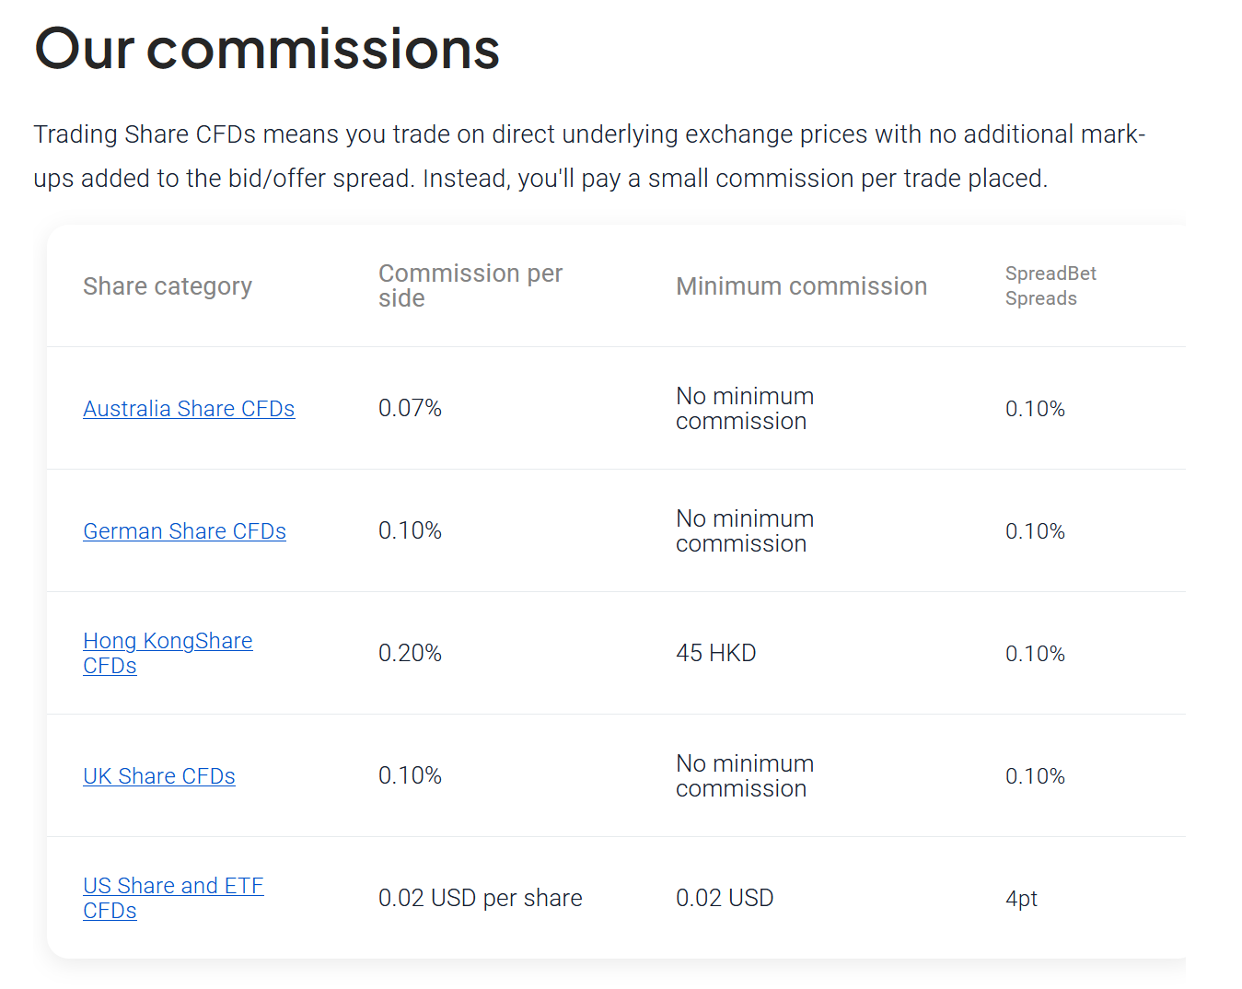Click the 45 HKD minimum commission cell
The width and height of the screenshot is (1242, 989).
[715, 653]
